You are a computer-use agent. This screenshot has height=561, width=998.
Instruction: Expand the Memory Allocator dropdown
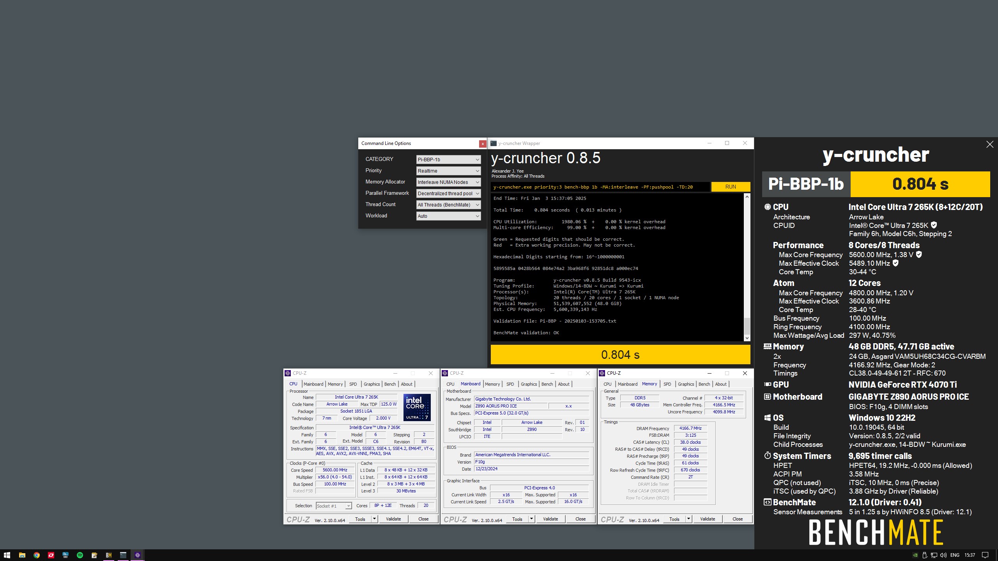[448, 182]
